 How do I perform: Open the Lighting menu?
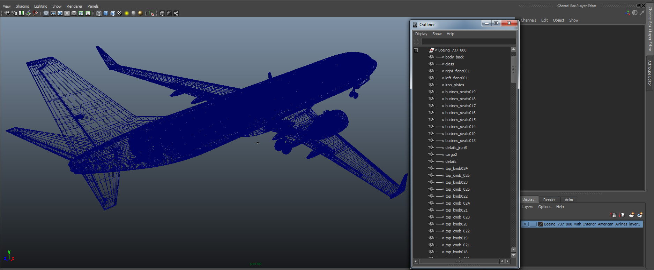pos(40,6)
